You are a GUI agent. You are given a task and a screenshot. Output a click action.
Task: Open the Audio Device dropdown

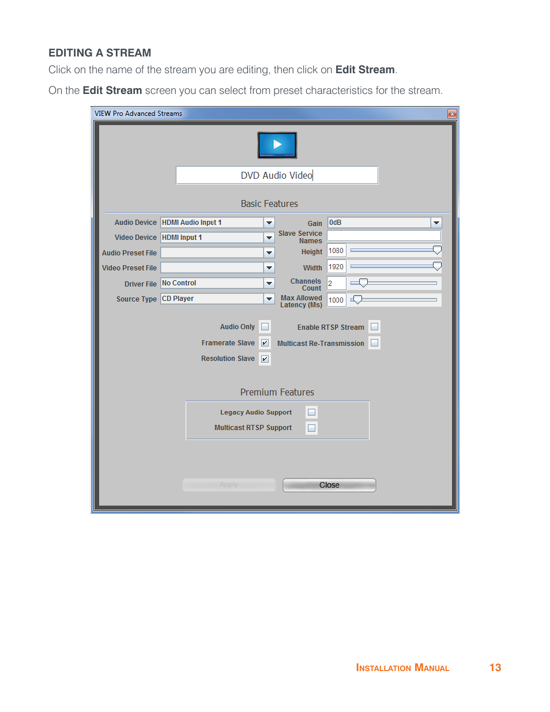click(269, 223)
